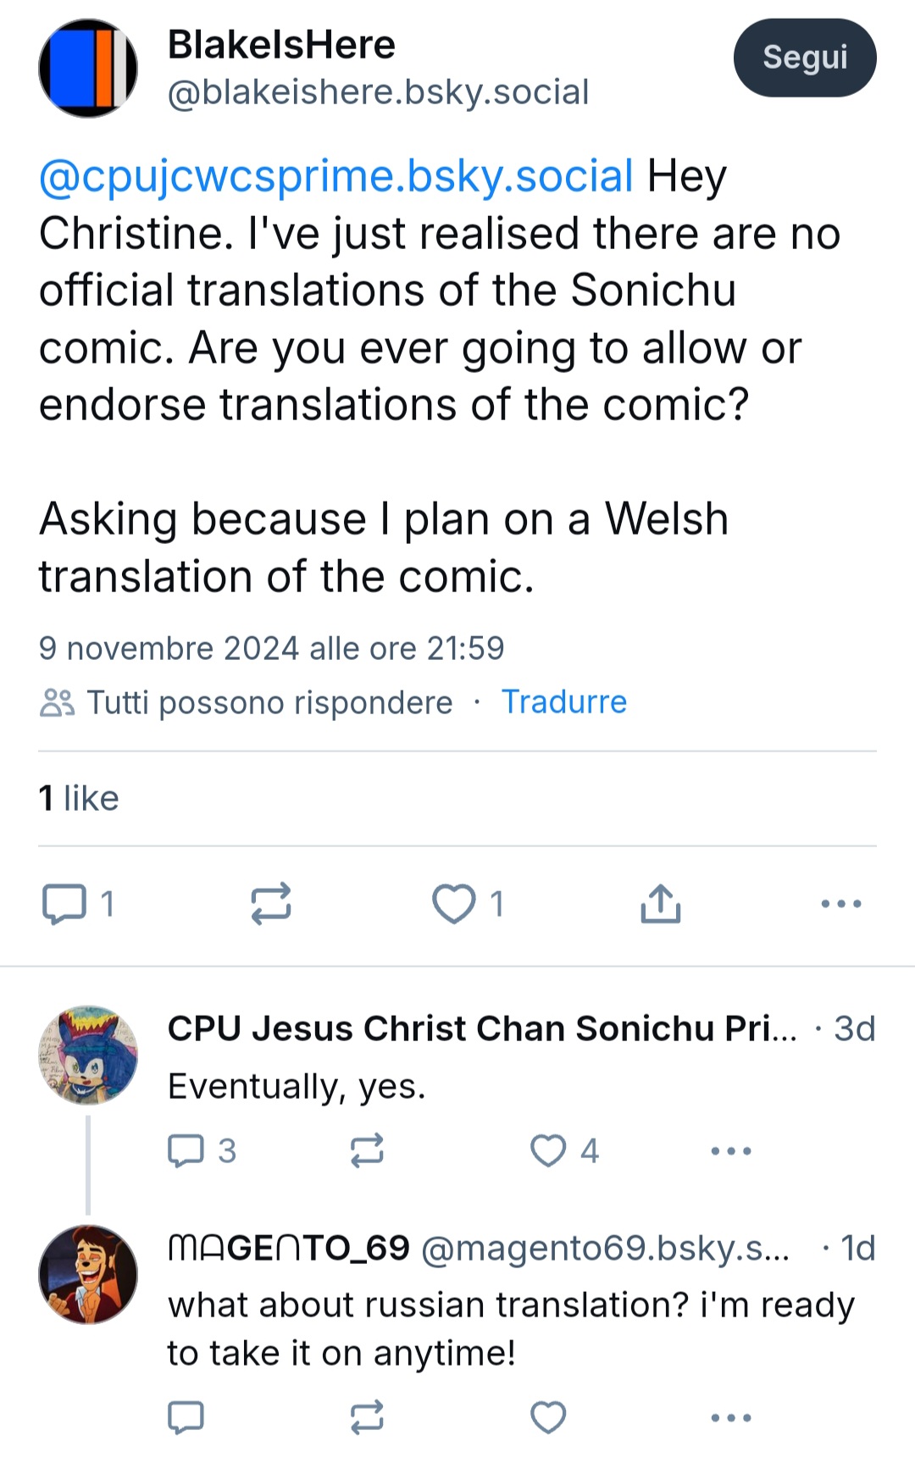
Task: Reply to BlakeIsHere's main post
Action: (x=76, y=904)
